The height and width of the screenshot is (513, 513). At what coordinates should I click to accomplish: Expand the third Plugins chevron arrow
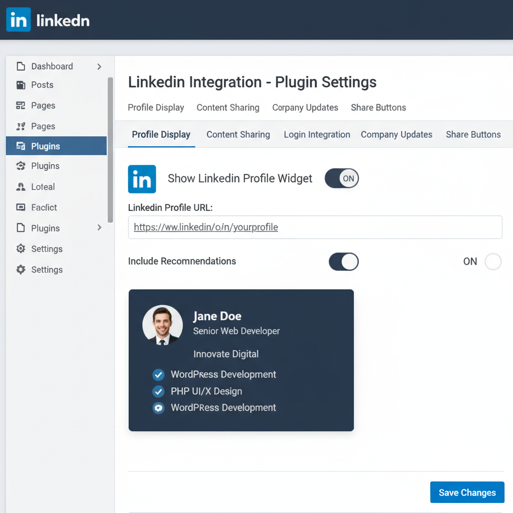[x=99, y=227]
